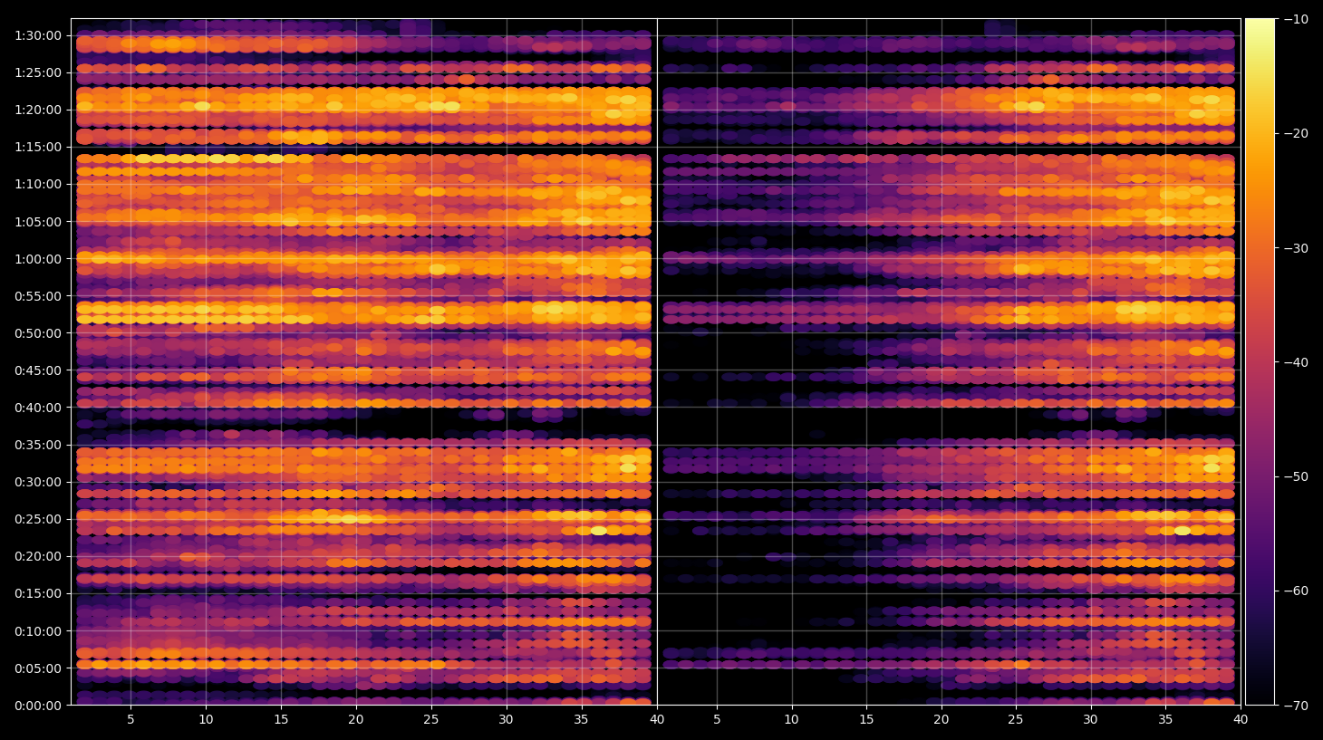
Task: Select the 0:20:00 time axis label
Action: click(38, 556)
